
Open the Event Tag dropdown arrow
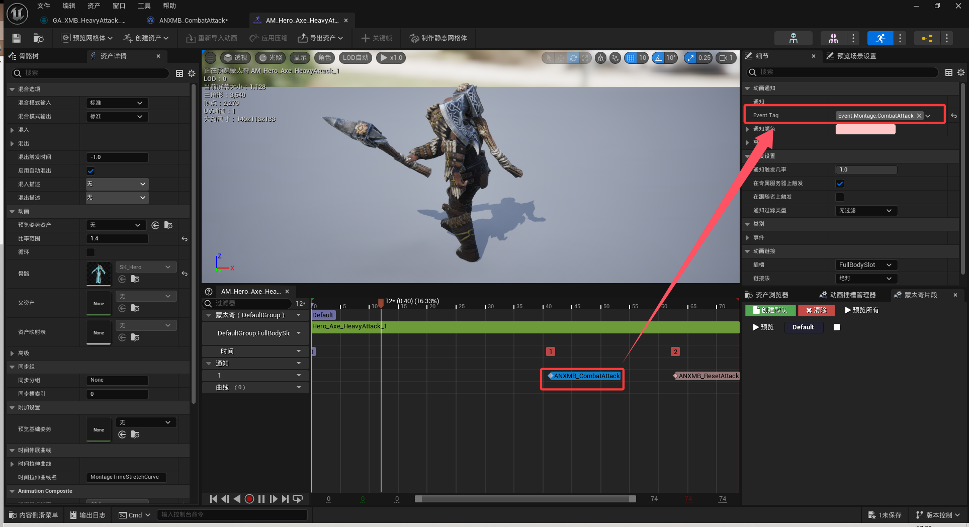pyautogui.click(x=928, y=116)
